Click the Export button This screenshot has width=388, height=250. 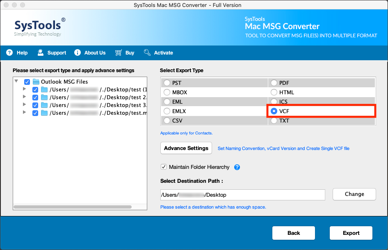click(351, 233)
